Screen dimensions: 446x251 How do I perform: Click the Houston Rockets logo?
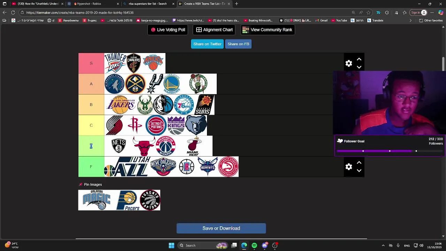135,125
